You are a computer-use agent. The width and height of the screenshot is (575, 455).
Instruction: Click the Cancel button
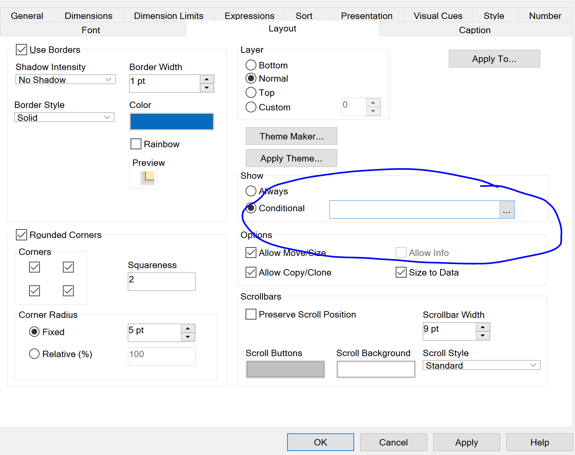point(394,442)
